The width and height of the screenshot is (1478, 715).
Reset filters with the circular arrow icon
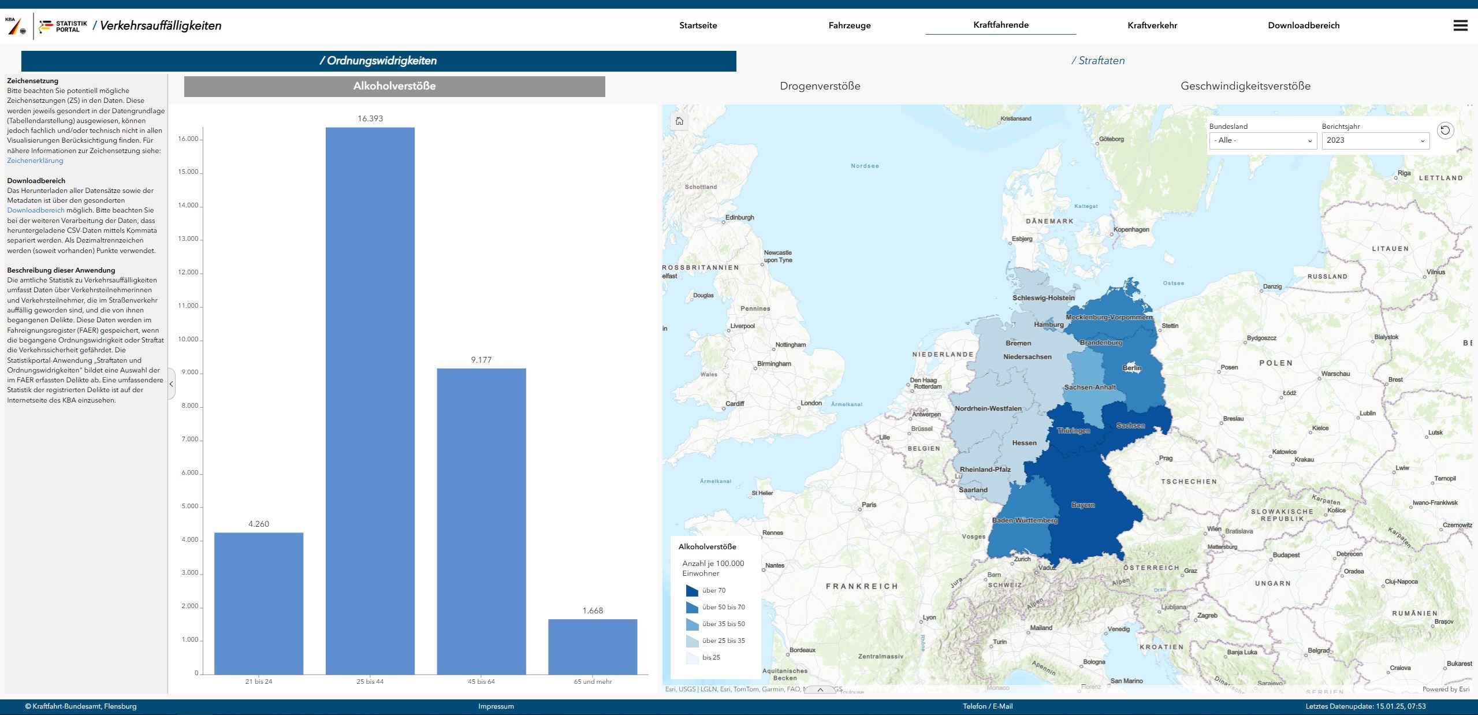(1445, 131)
